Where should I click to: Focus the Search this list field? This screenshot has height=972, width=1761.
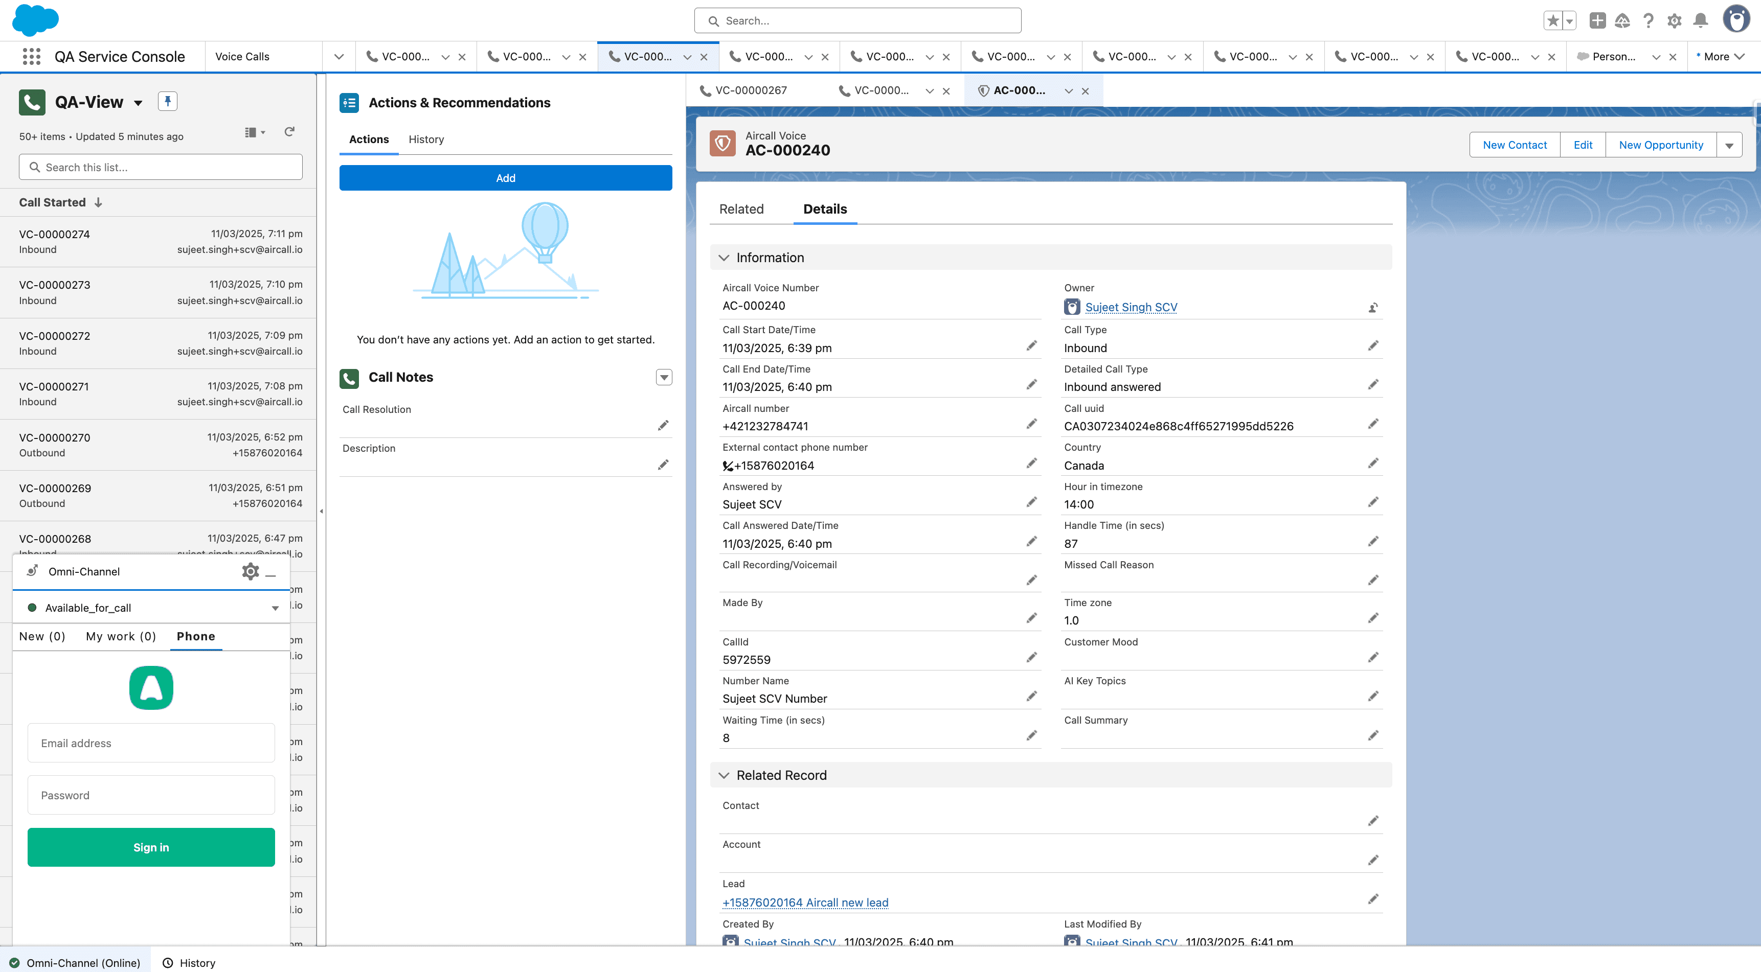click(x=161, y=167)
